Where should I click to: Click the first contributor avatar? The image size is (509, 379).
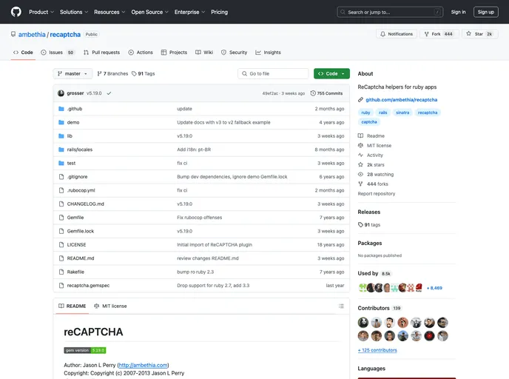pyautogui.click(x=363, y=323)
